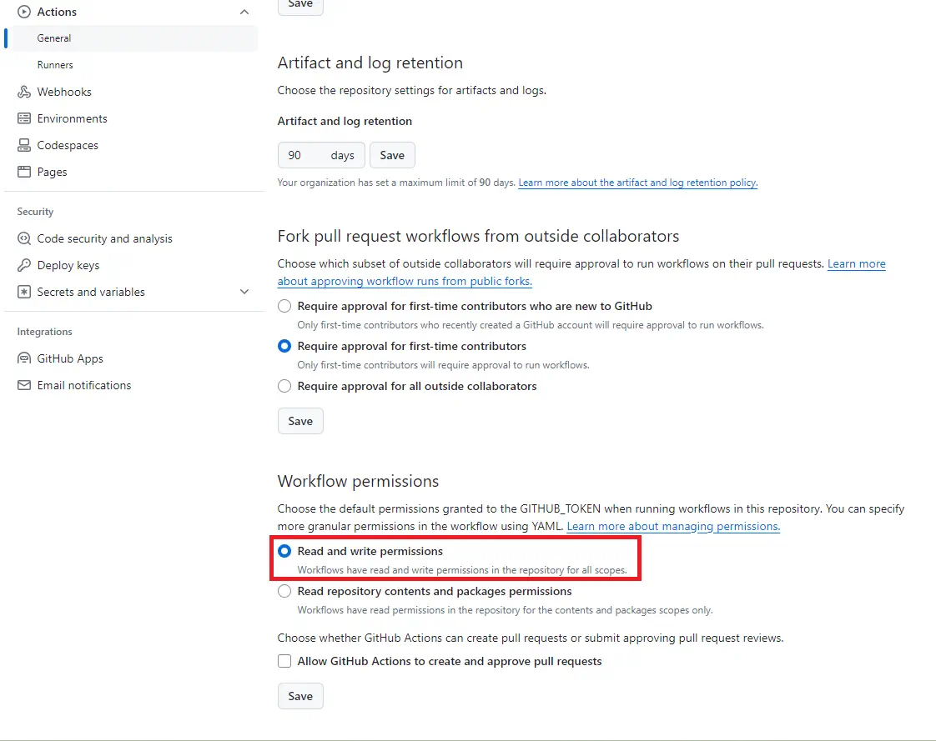This screenshot has height=741, width=936.
Task: Open the artifact and log retention policy link
Action: tap(637, 183)
